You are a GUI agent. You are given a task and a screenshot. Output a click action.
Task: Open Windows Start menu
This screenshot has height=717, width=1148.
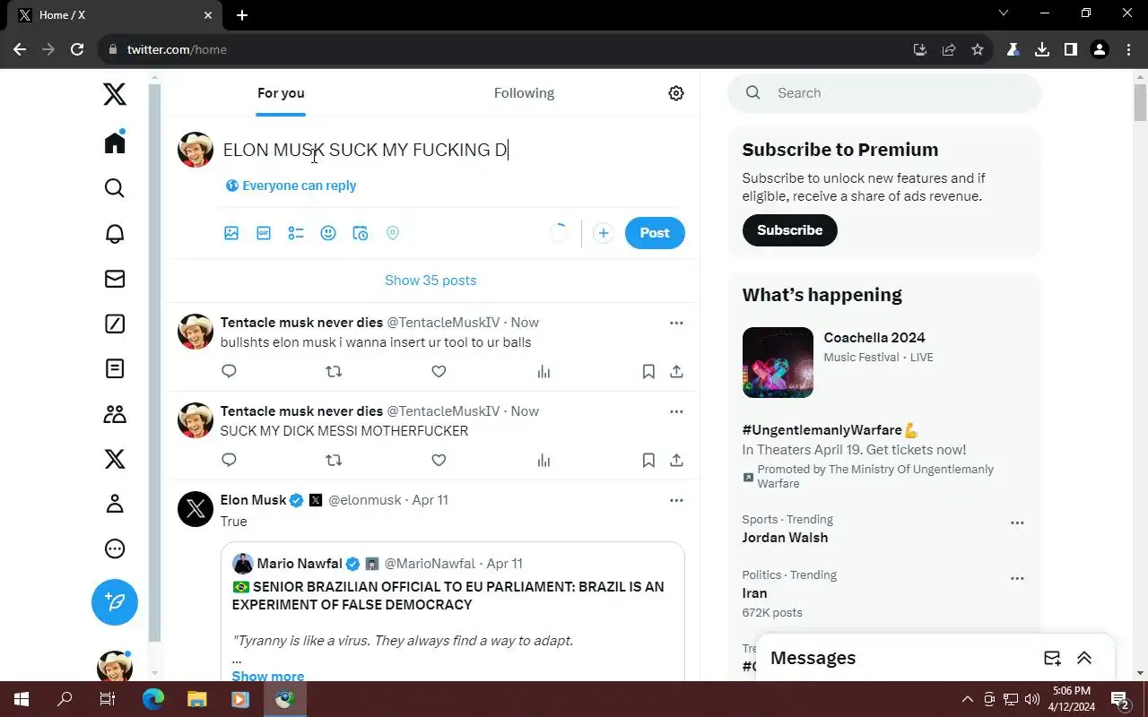(22, 699)
